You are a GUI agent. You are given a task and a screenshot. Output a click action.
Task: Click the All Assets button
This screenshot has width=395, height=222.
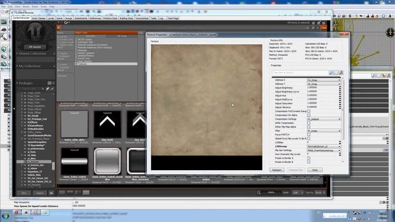35,47
